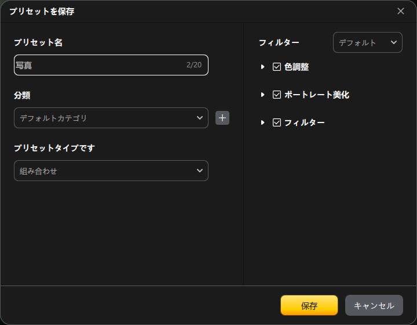Open the デフォルト filter dropdown
This screenshot has width=417, height=325.
[x=367, y=42]
